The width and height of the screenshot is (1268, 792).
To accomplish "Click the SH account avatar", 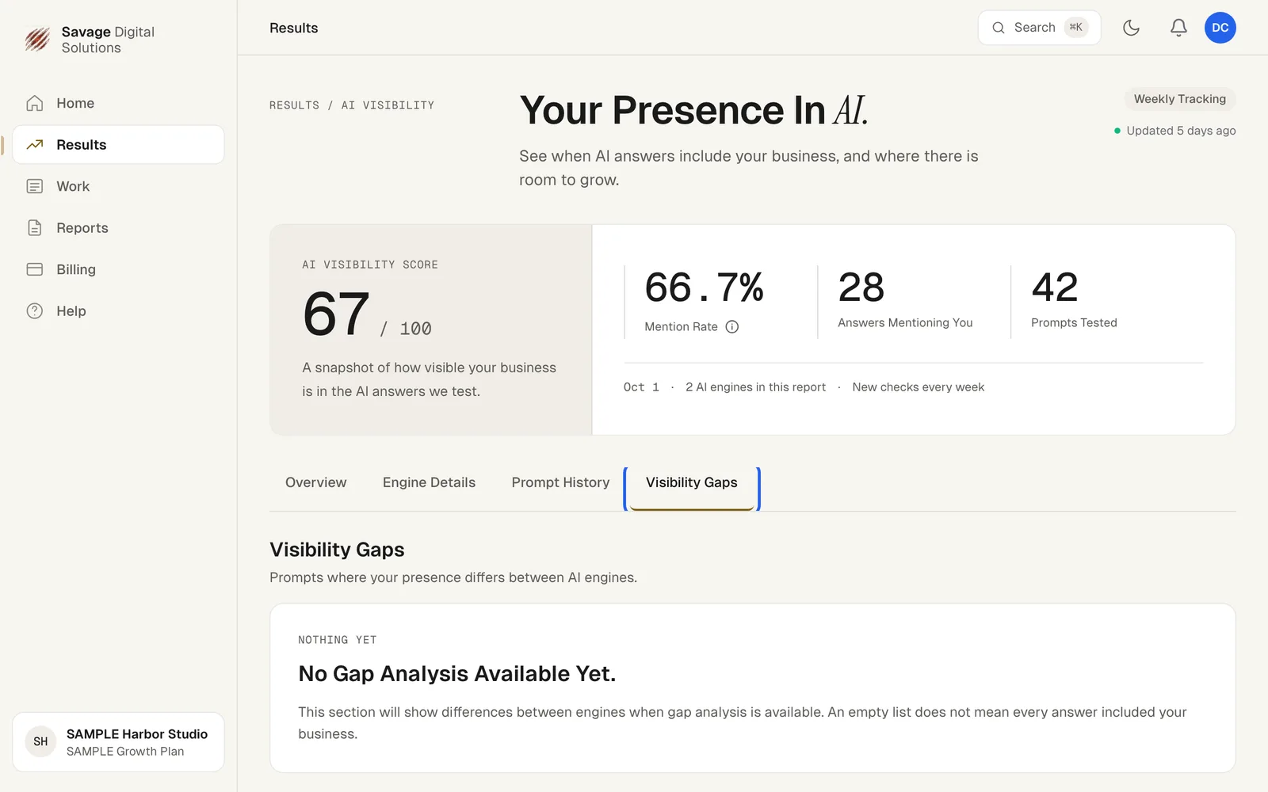I will coord(40,742).
